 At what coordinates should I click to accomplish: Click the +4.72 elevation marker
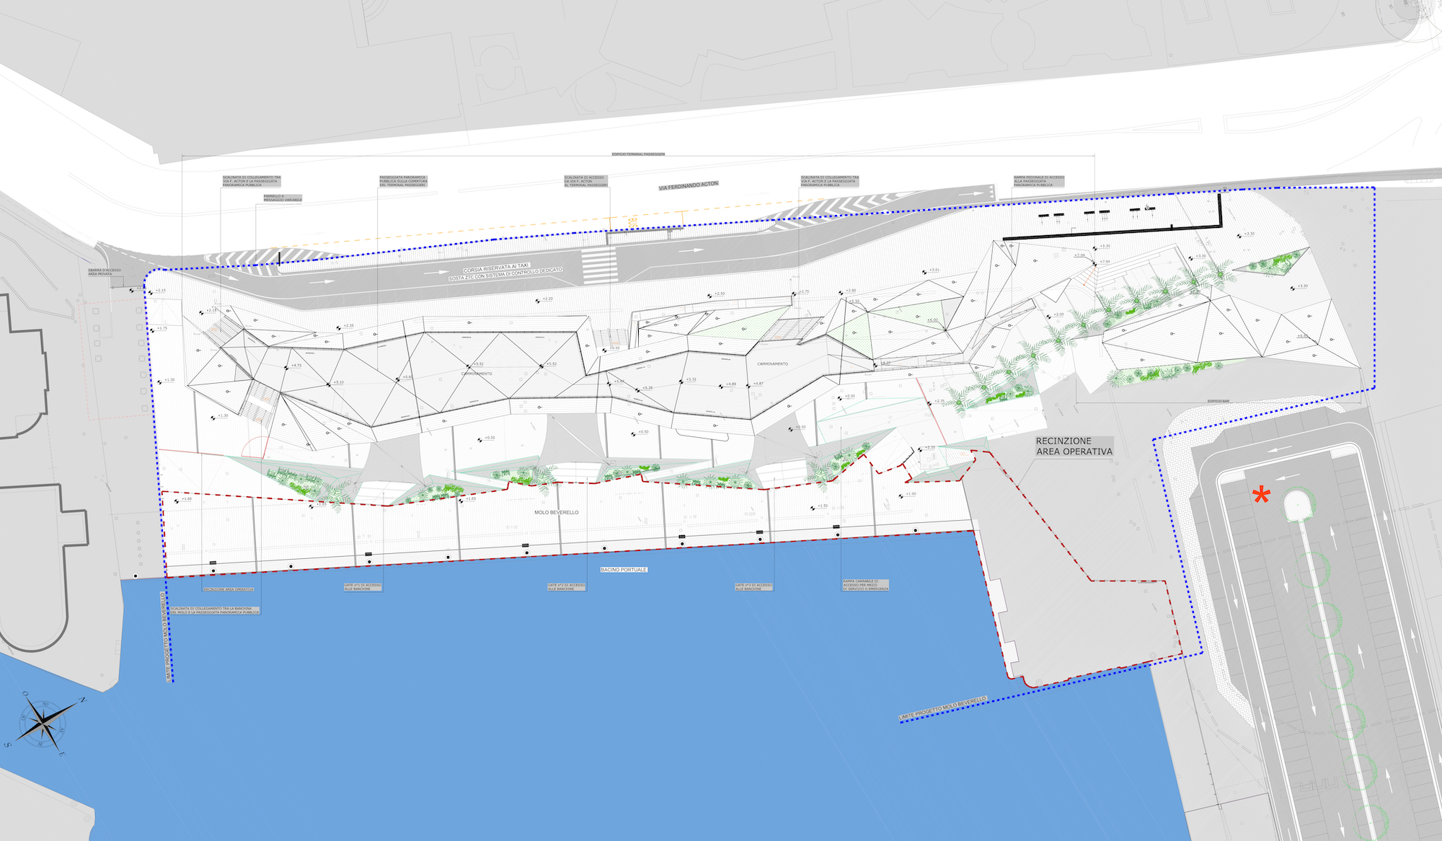[x=295, y=366]
